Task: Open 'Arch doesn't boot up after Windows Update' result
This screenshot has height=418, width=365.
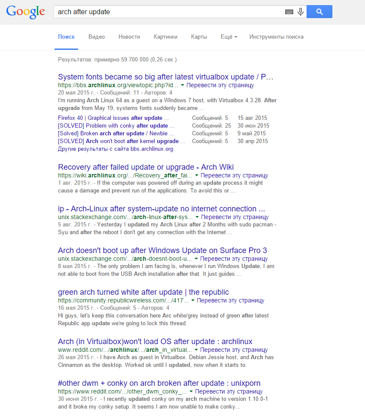Action: [162, 250]
